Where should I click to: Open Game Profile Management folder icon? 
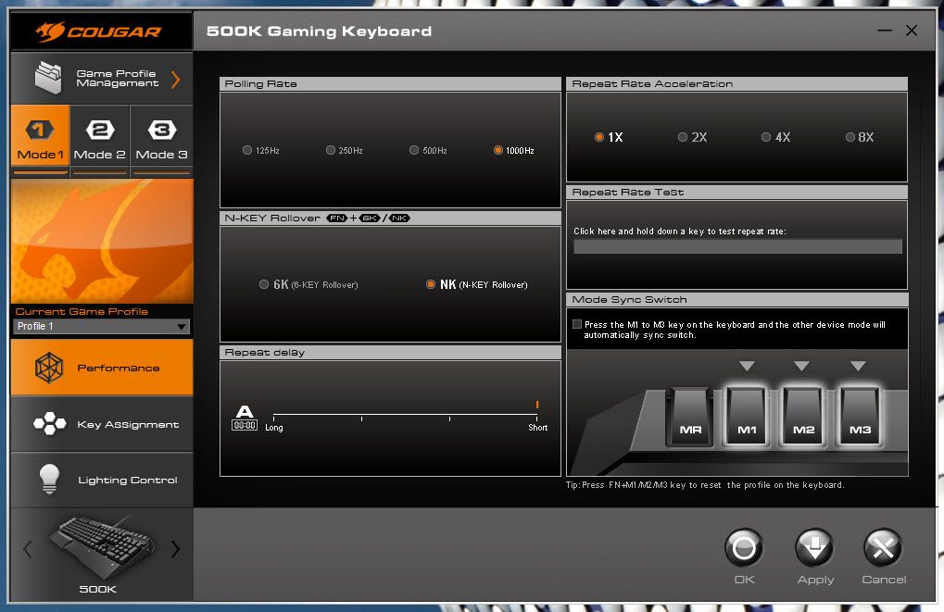[49, 78]
